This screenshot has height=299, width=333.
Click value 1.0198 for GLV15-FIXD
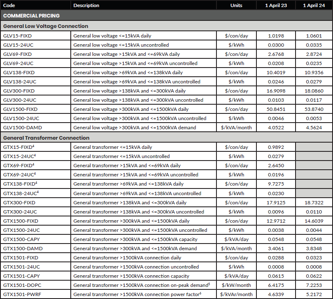[276, 36]
